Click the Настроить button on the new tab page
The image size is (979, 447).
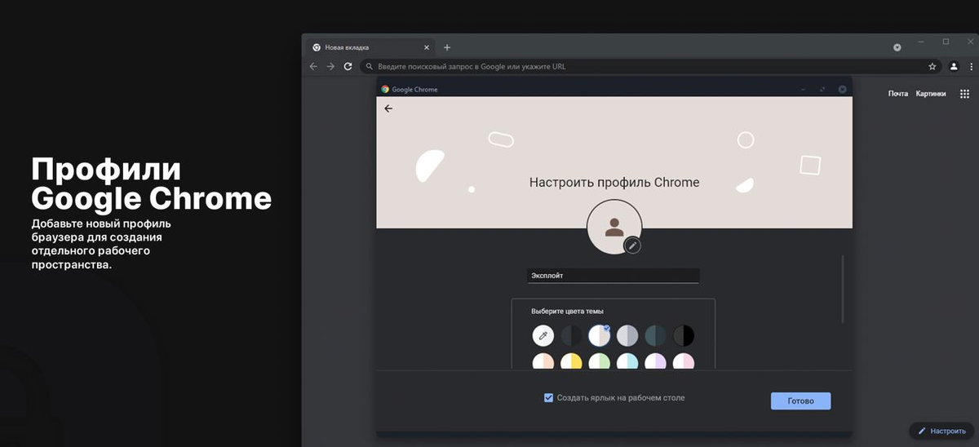point(941,430)
